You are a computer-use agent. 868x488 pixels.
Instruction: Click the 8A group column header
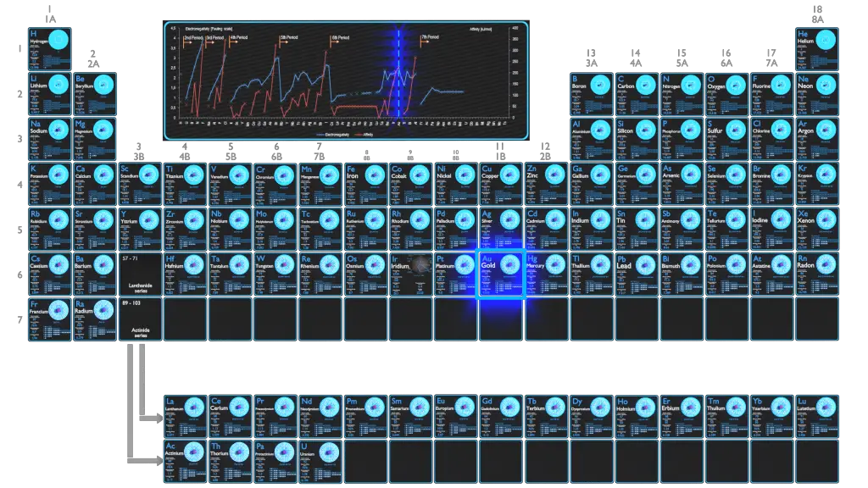(x=818, y=14)
